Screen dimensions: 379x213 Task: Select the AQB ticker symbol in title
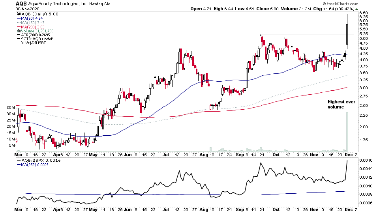21,4
